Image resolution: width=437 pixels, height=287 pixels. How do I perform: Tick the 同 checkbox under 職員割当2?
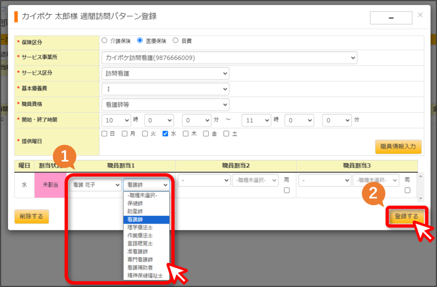tap(287, 190)
